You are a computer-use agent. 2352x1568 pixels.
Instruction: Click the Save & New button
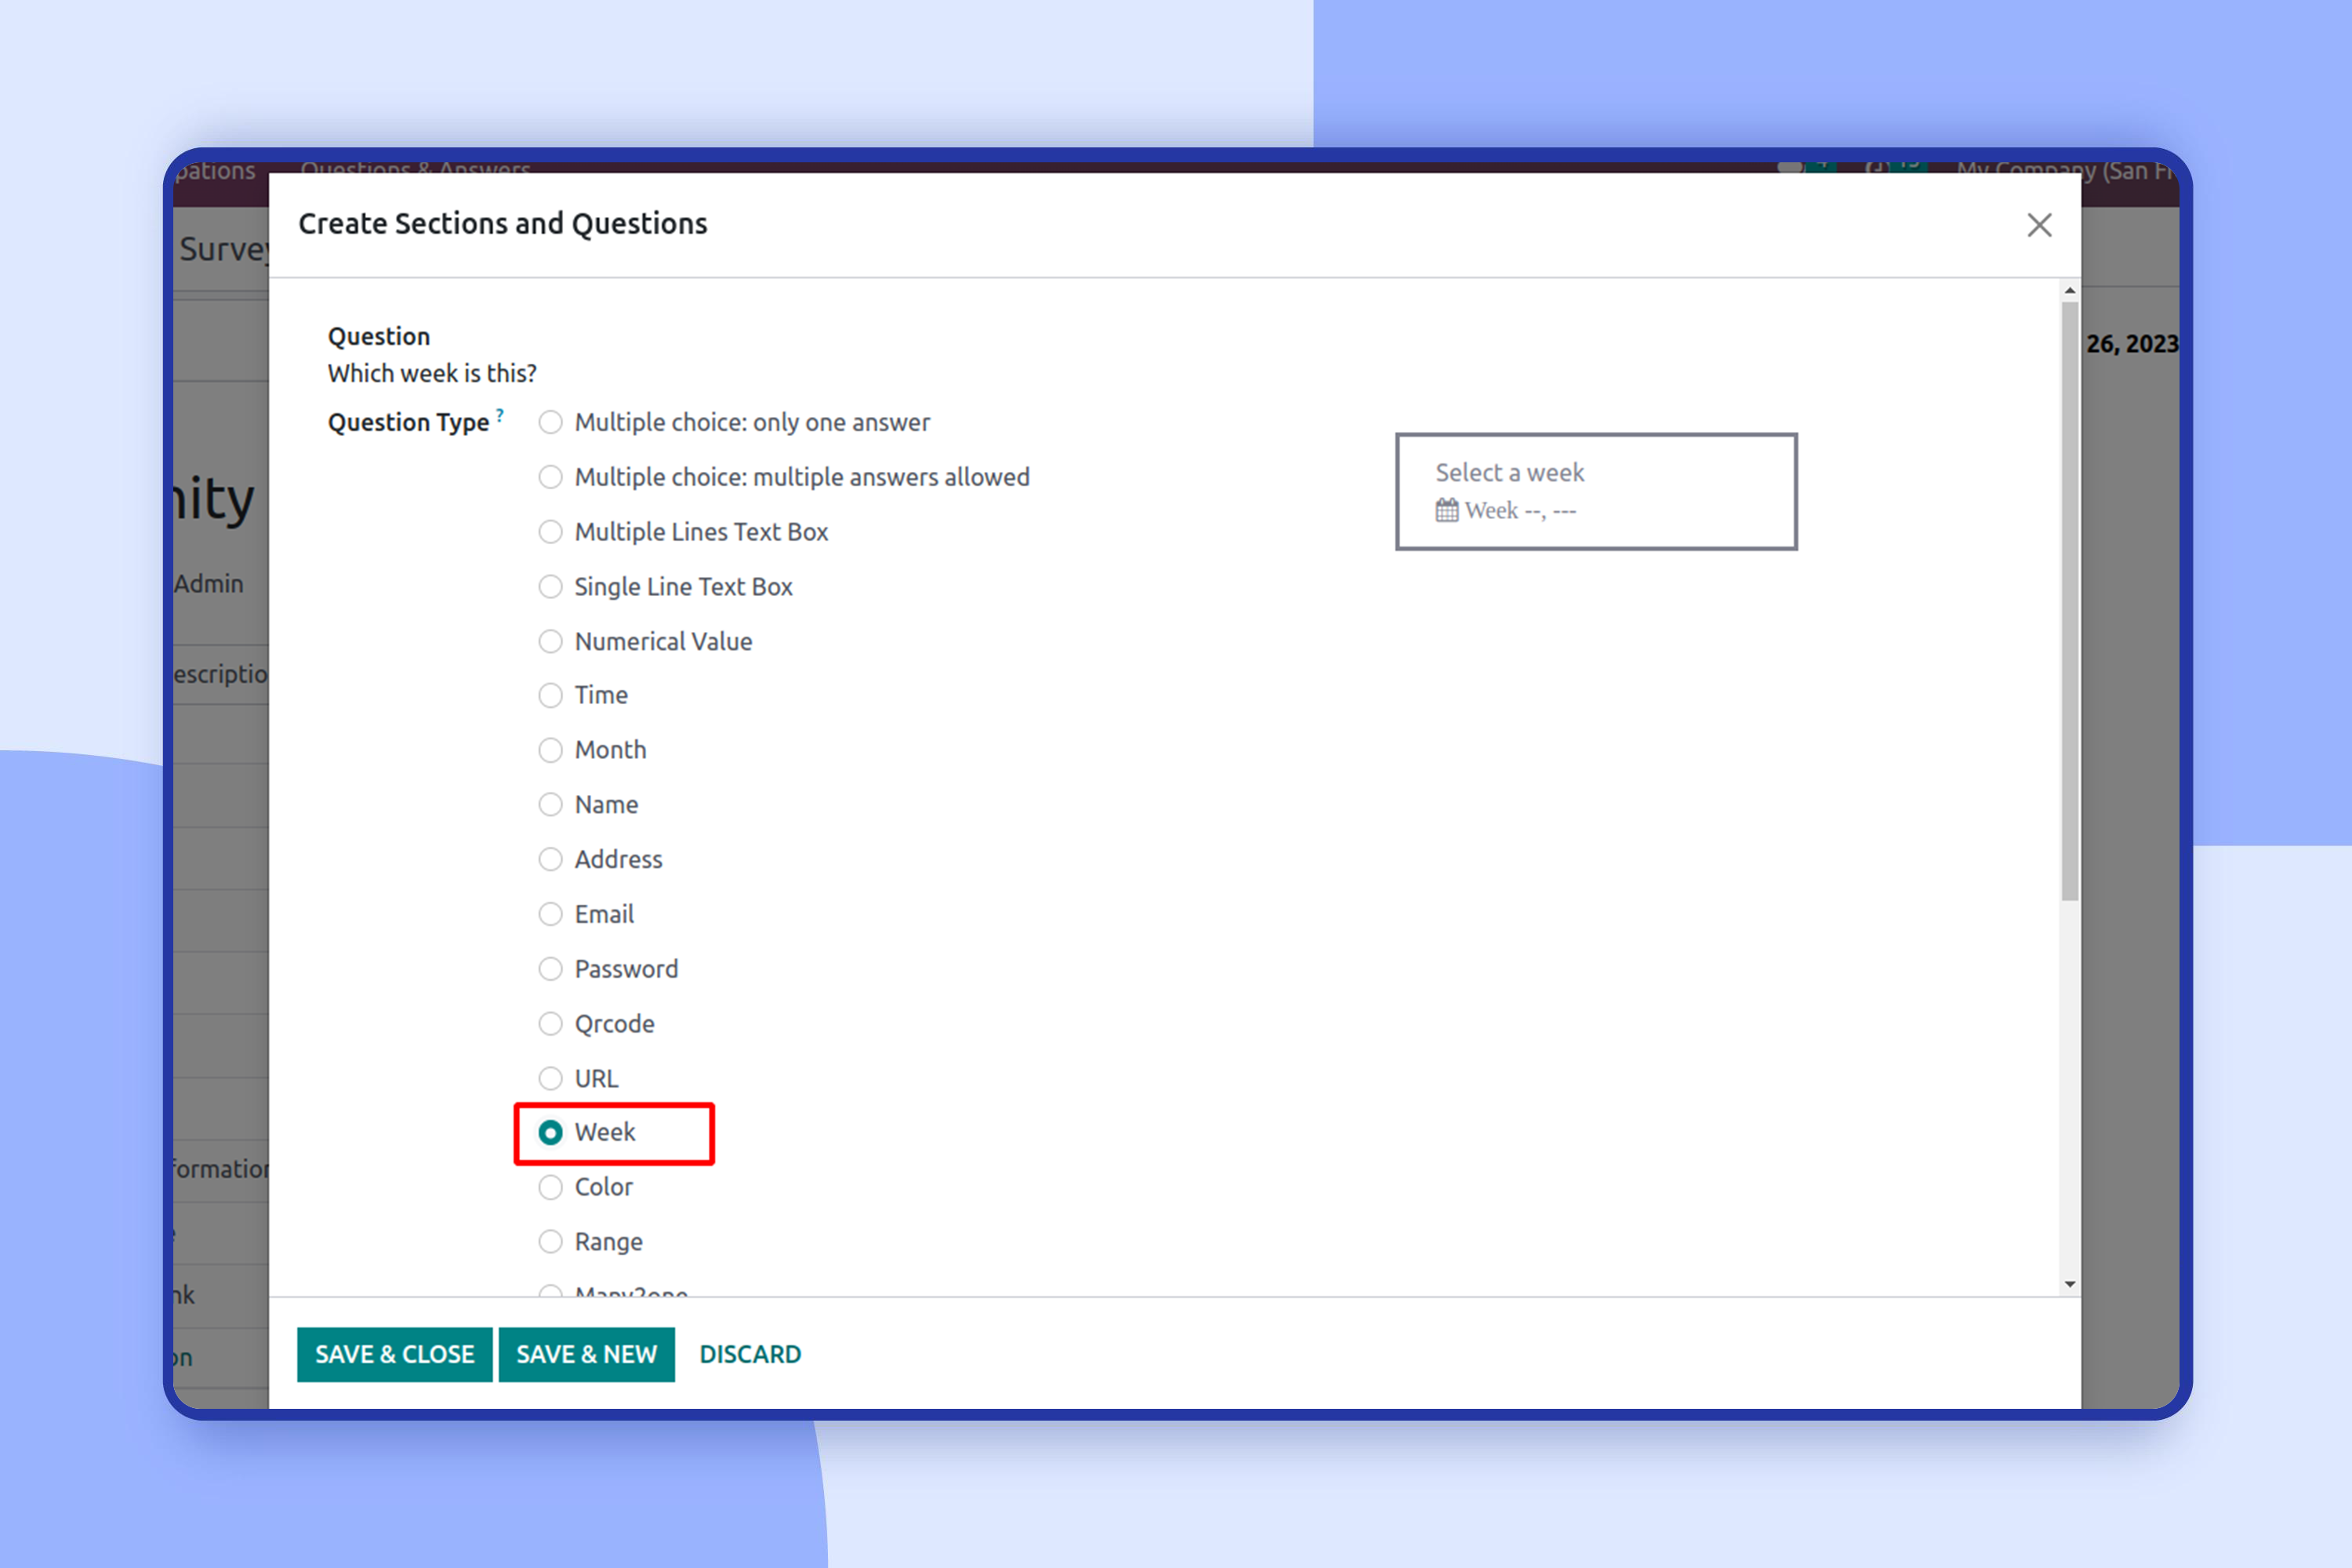pyautogui.click(x=586, y=1354)
